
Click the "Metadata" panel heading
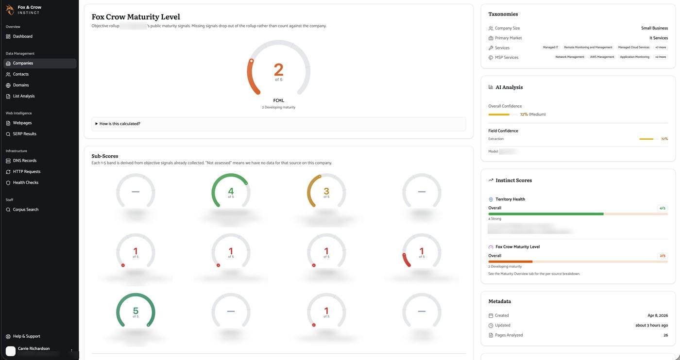[500, 301]
